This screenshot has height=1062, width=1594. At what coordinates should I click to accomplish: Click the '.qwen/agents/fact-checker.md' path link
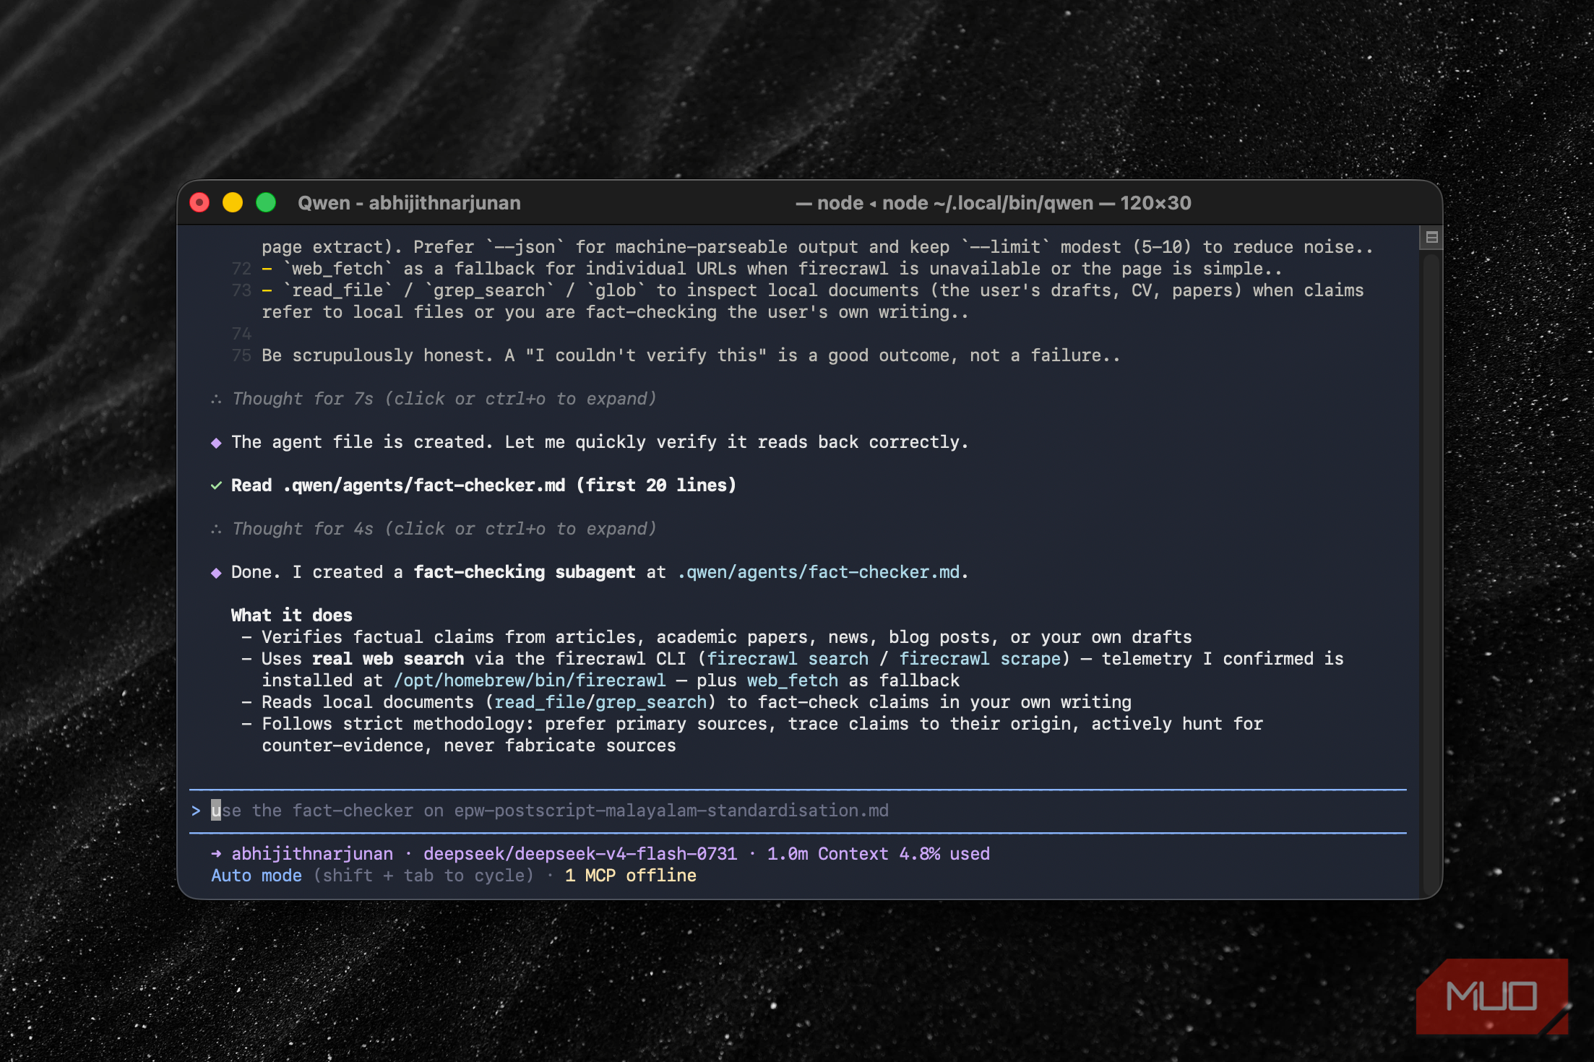[x=819, y=572]
